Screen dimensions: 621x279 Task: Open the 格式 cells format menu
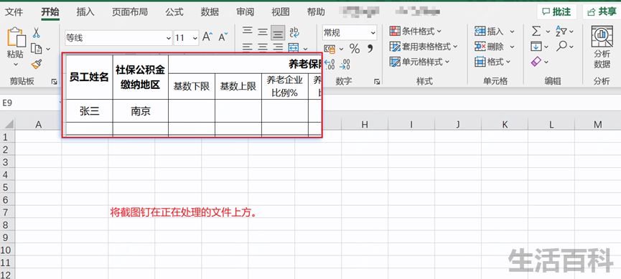[492, 62]
